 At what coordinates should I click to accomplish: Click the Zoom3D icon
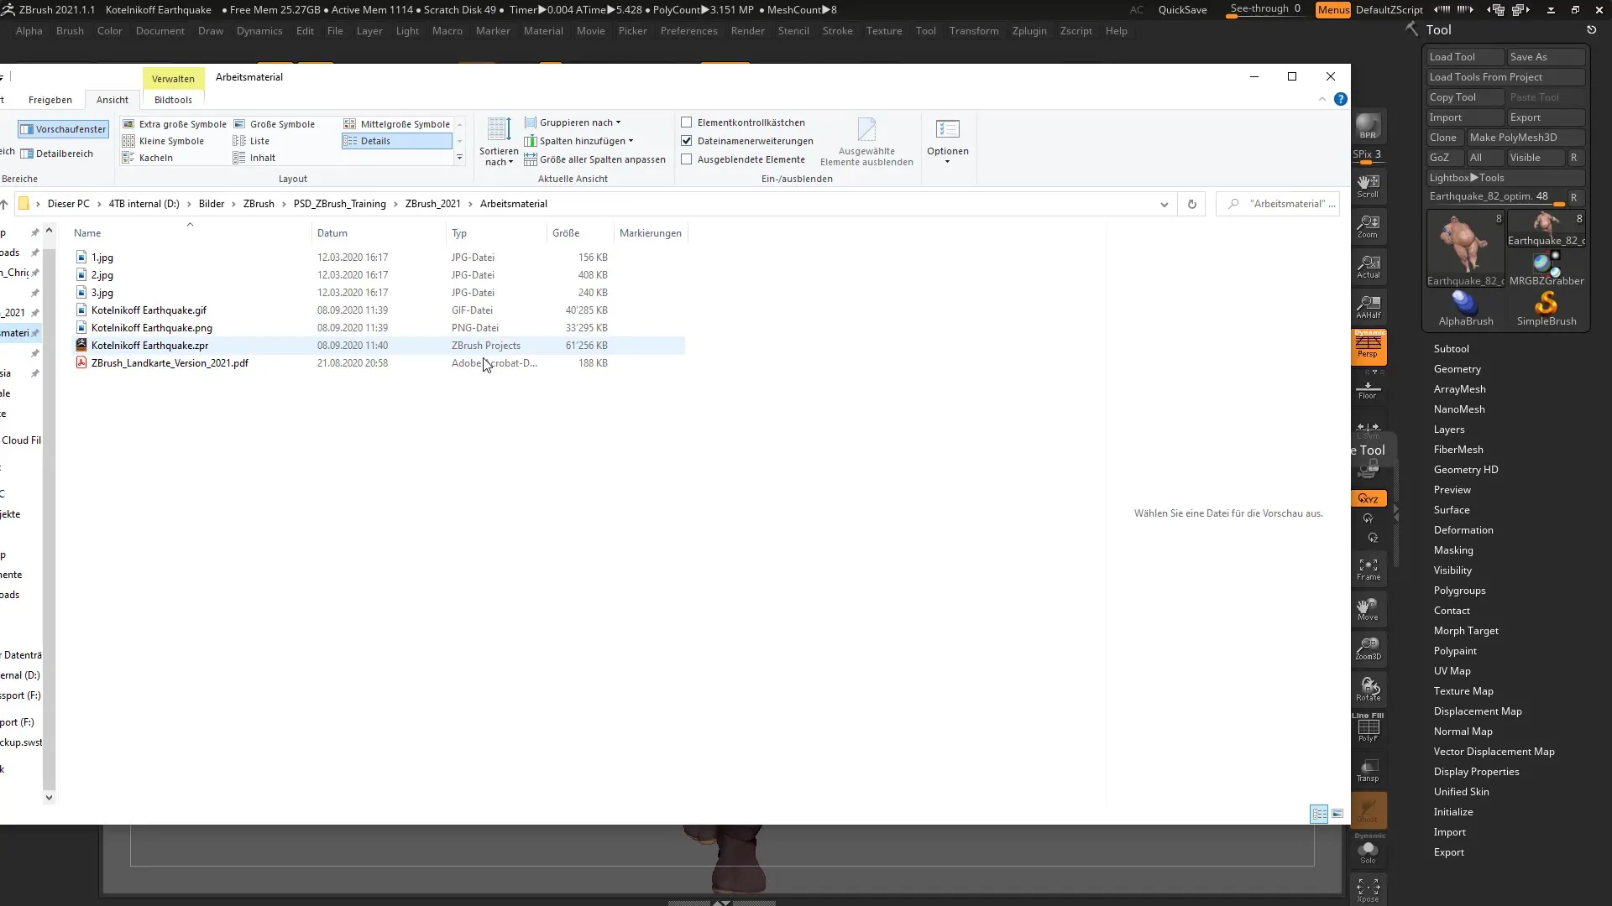[x=1368, y=649]
